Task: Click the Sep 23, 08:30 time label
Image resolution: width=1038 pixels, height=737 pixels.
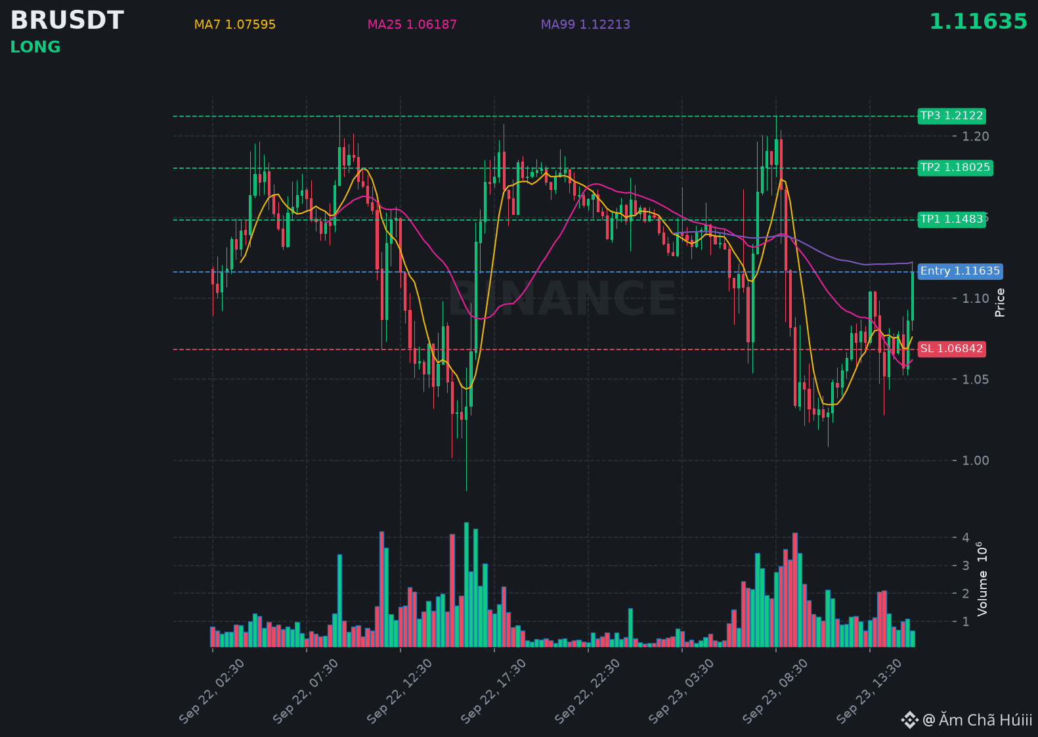Action: point(775,692)
